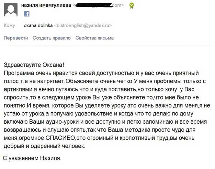Click the sender's gray avatar placeholder
This screenshot has height=169, width=215.
(11, 10)
